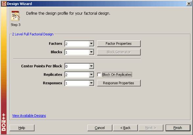Open the Replicates dropdown arrow

[91, 75]
